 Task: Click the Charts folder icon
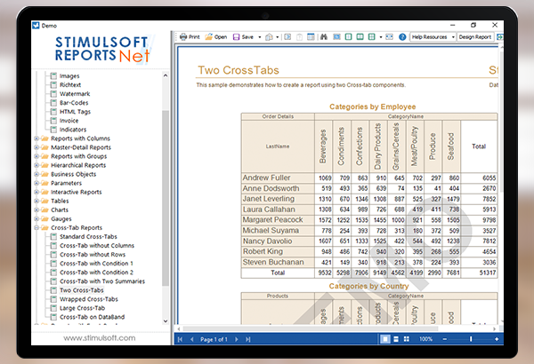44,210
